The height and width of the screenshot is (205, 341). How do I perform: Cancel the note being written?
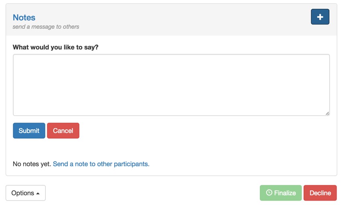63,131
